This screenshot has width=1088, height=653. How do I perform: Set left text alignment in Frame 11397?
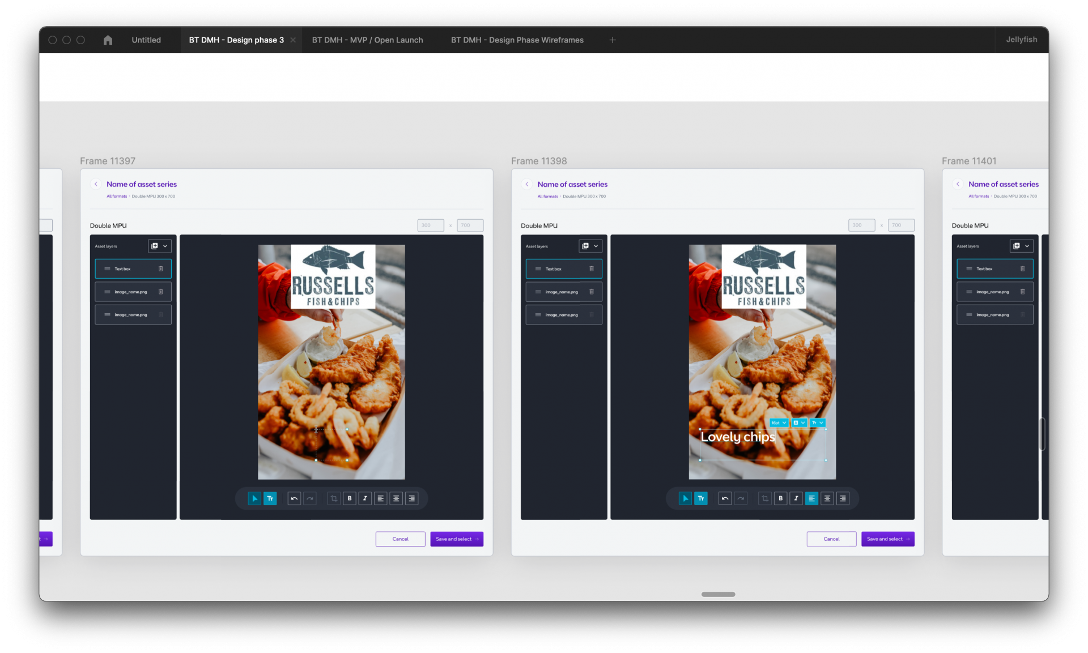[381, 498]
